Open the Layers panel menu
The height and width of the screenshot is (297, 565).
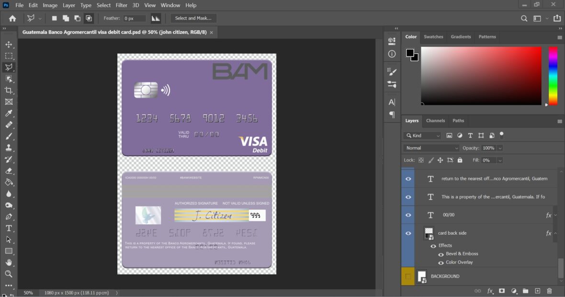(560, 122)
